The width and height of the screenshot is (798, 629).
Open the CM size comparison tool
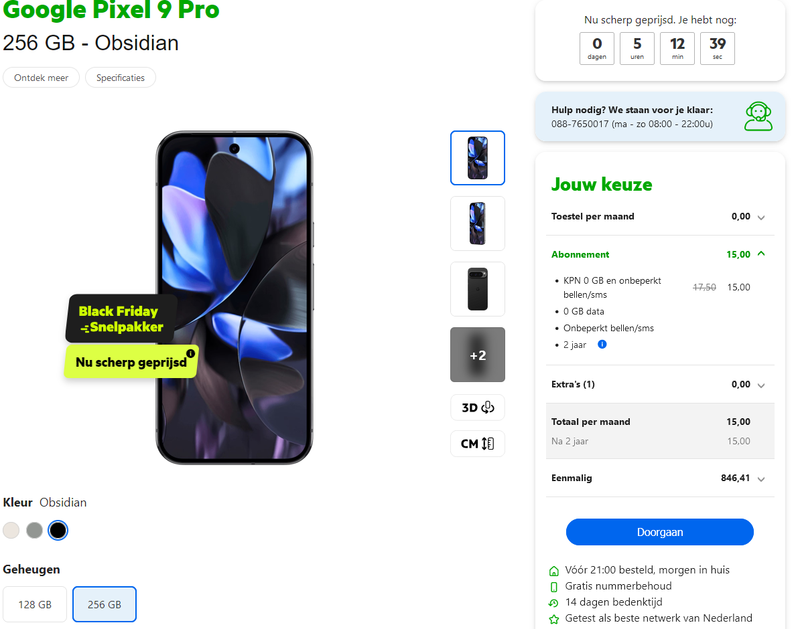coord(477,444)
